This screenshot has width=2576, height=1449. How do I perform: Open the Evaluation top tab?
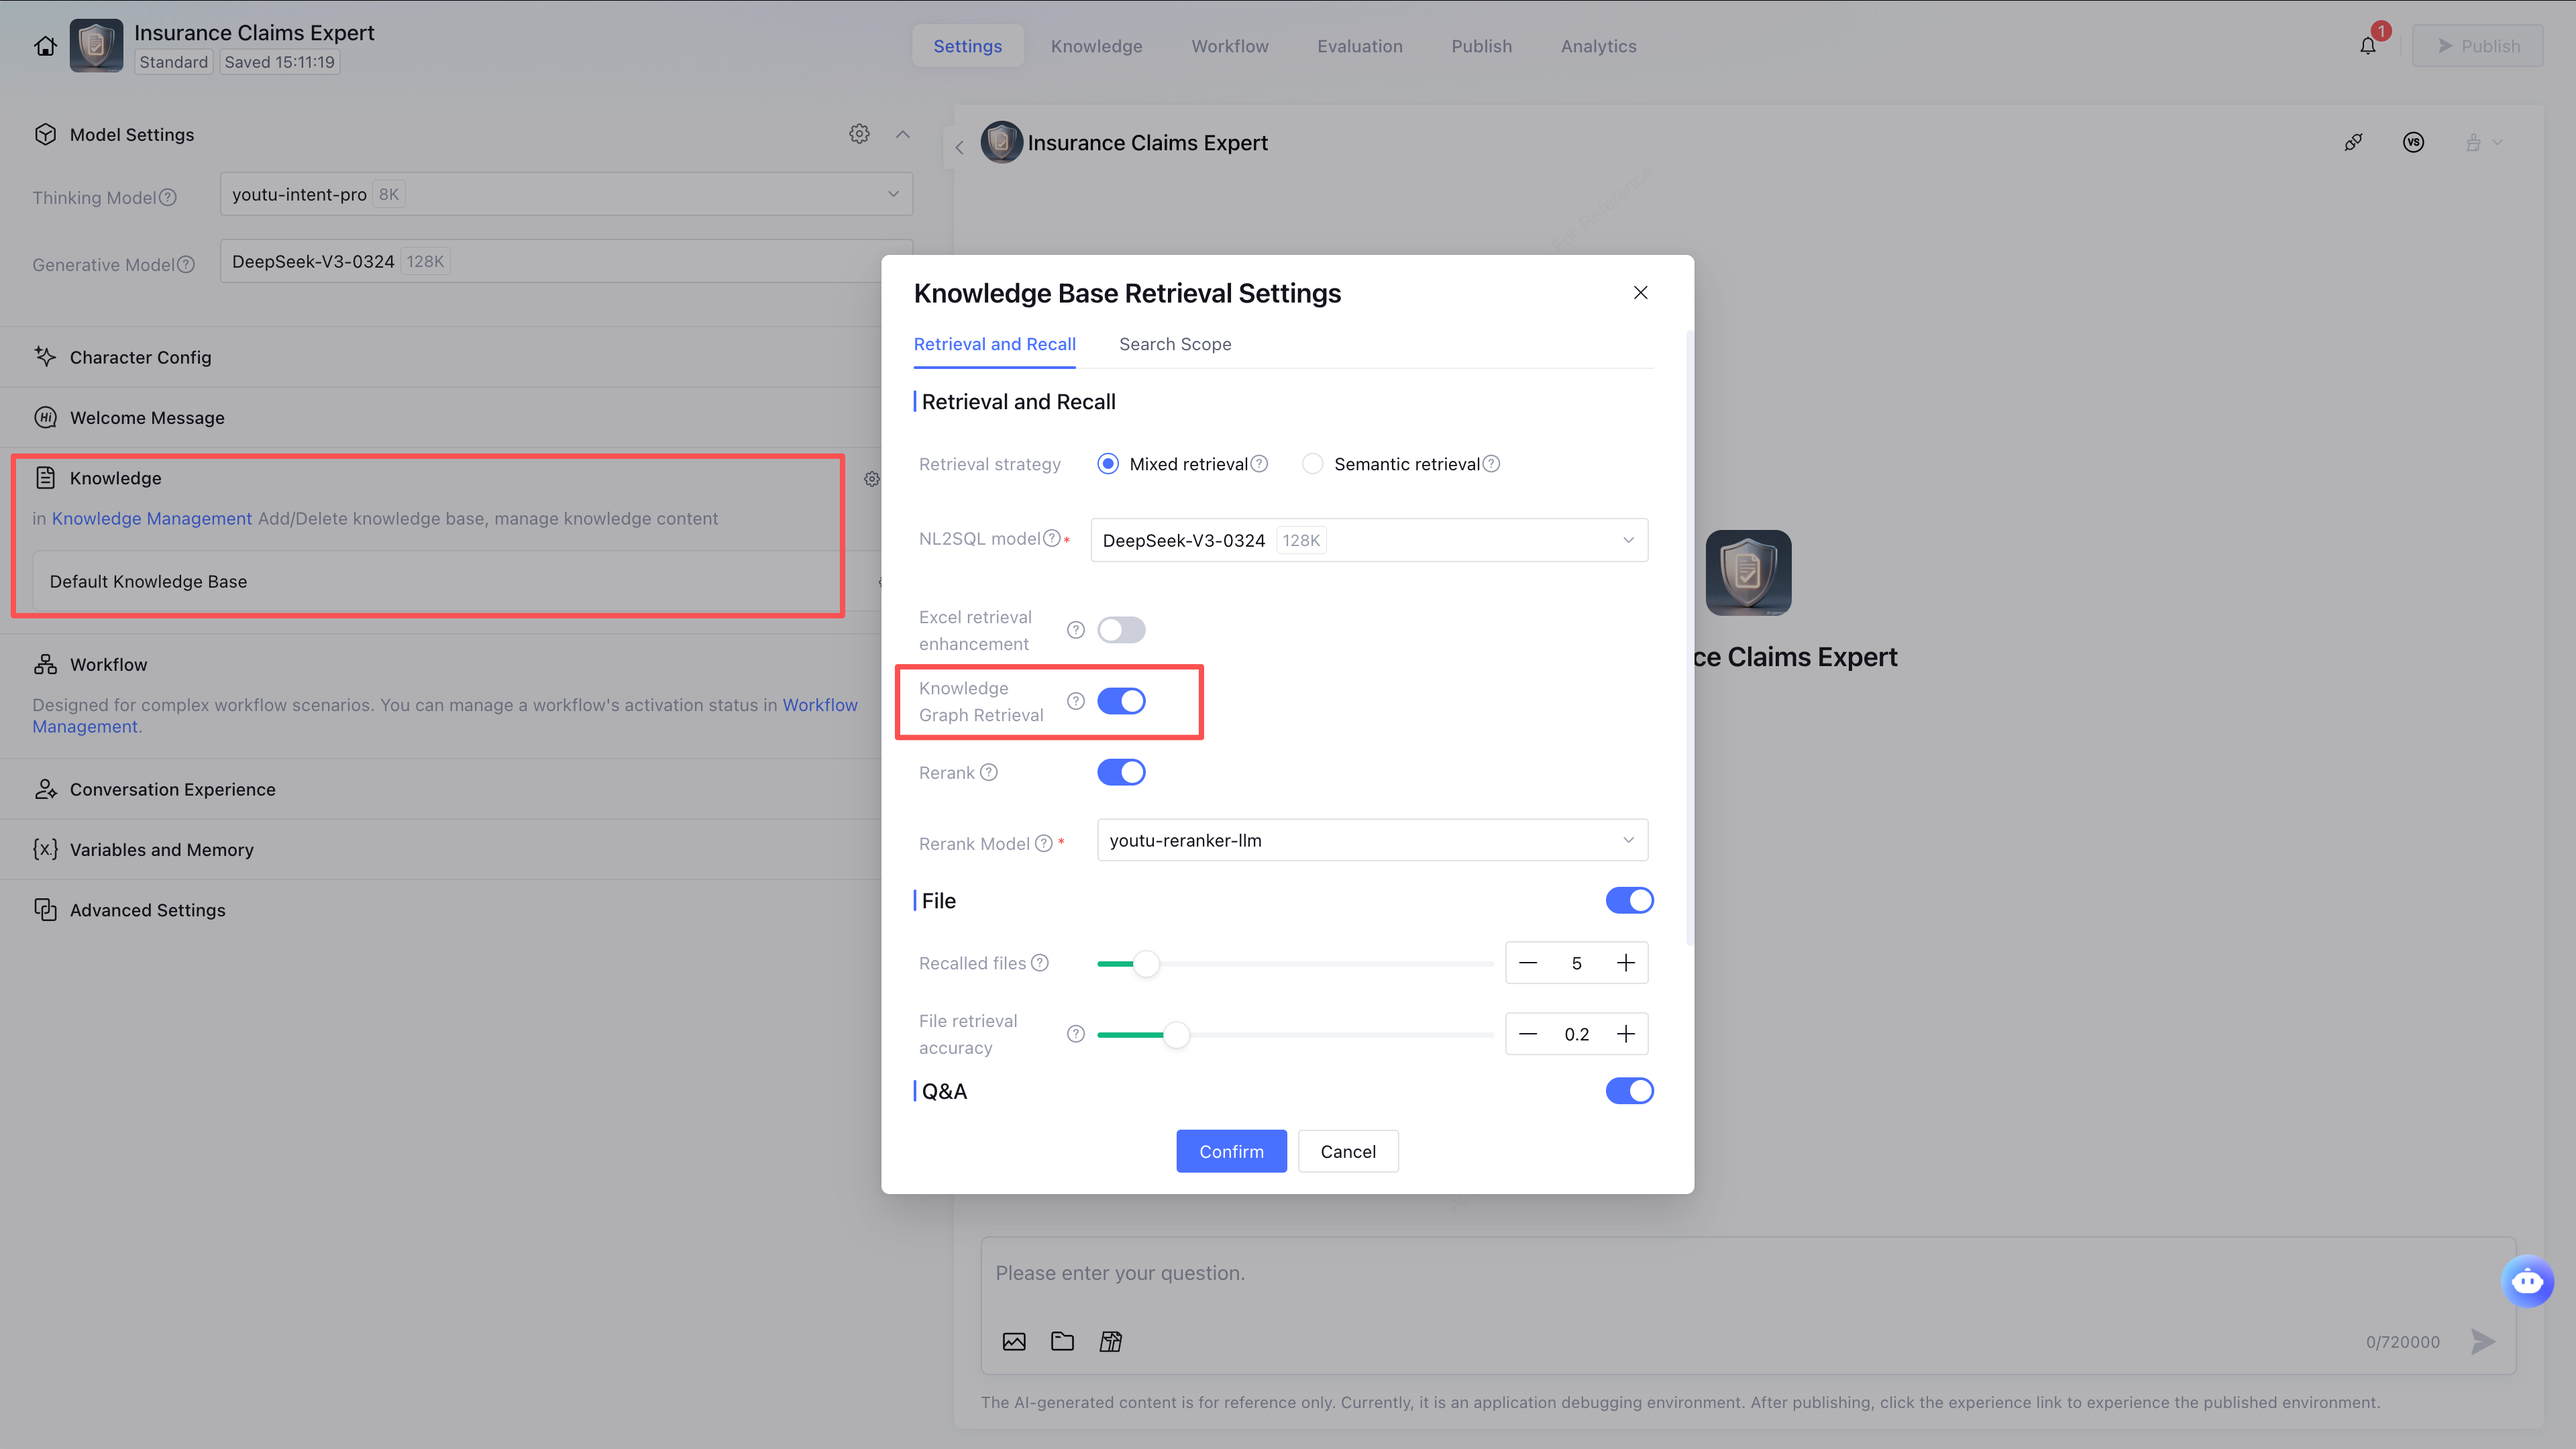point(1359,46)
